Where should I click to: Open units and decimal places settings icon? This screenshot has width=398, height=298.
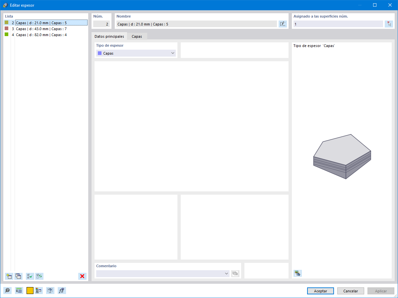point(19,291)
